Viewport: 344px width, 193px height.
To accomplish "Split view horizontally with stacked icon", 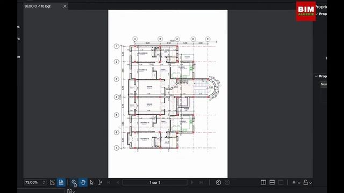I will pyautogui.click(x=272, y=182).
